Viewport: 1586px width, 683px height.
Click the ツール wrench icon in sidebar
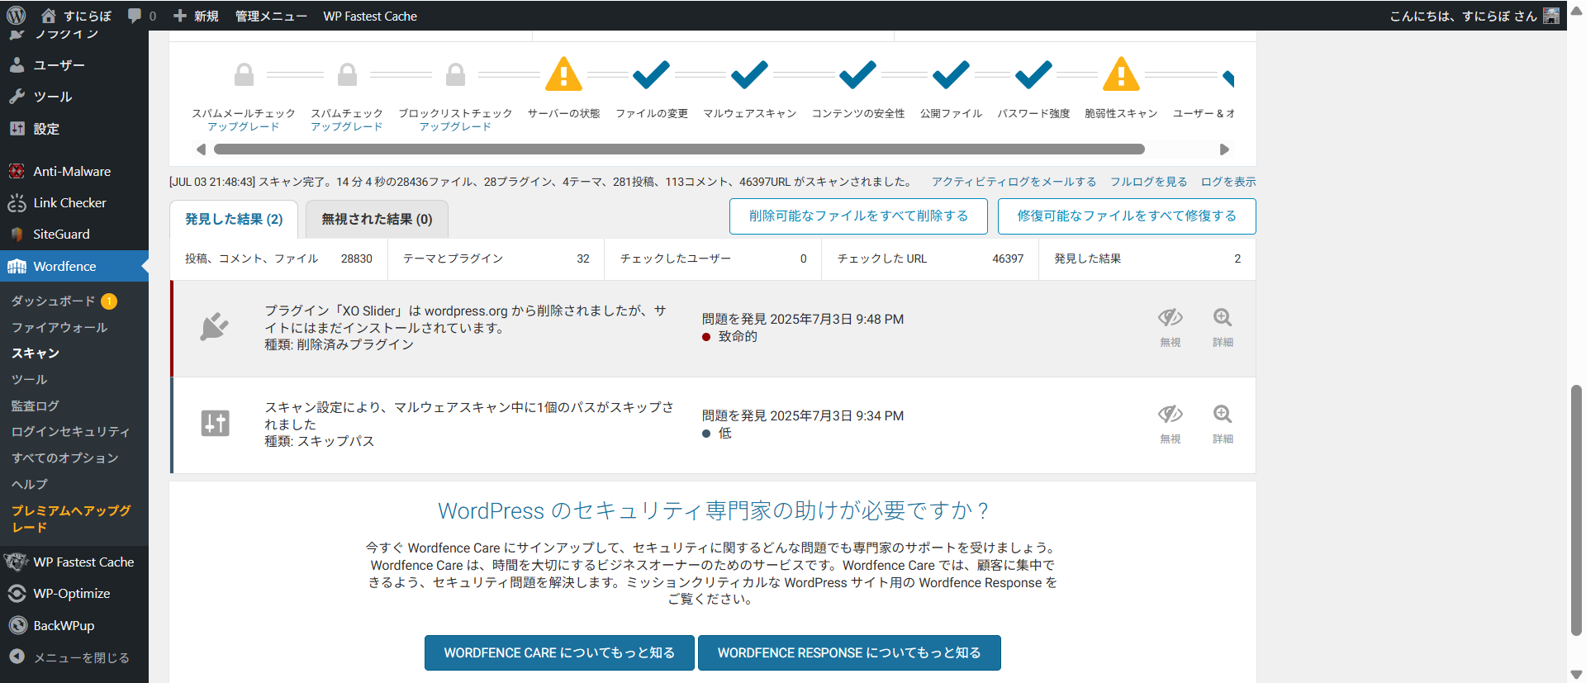17,97
